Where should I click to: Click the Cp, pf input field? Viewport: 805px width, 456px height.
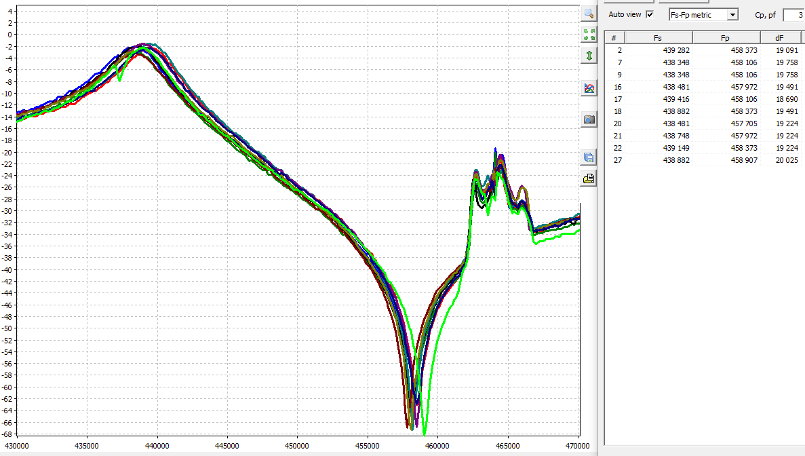pos(793,14)
